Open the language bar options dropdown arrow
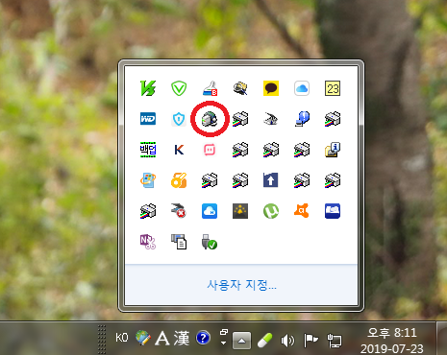 click(224, 343)
